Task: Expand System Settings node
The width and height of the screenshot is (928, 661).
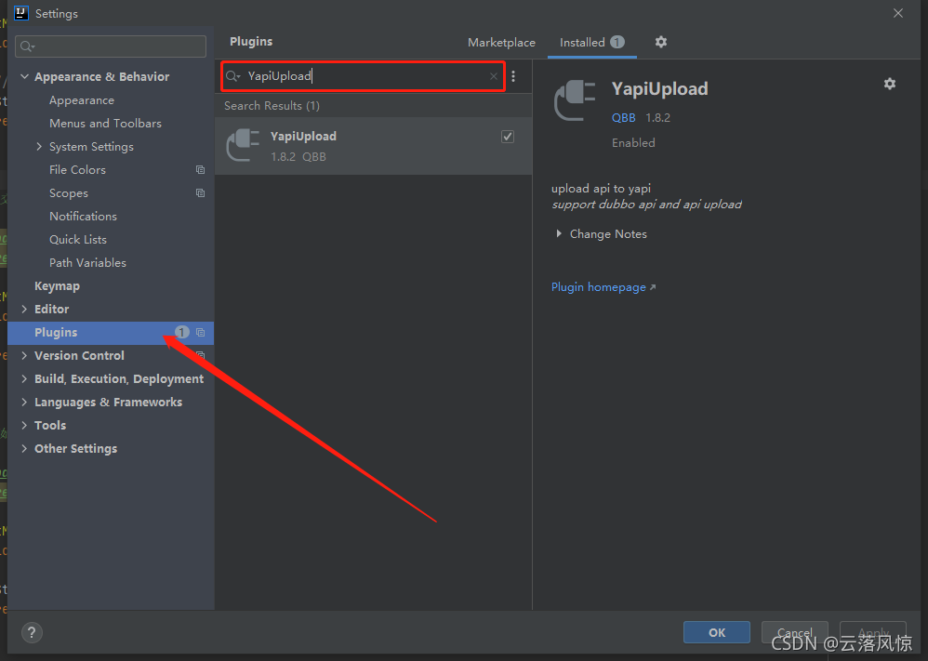Action: pos(39,146)
